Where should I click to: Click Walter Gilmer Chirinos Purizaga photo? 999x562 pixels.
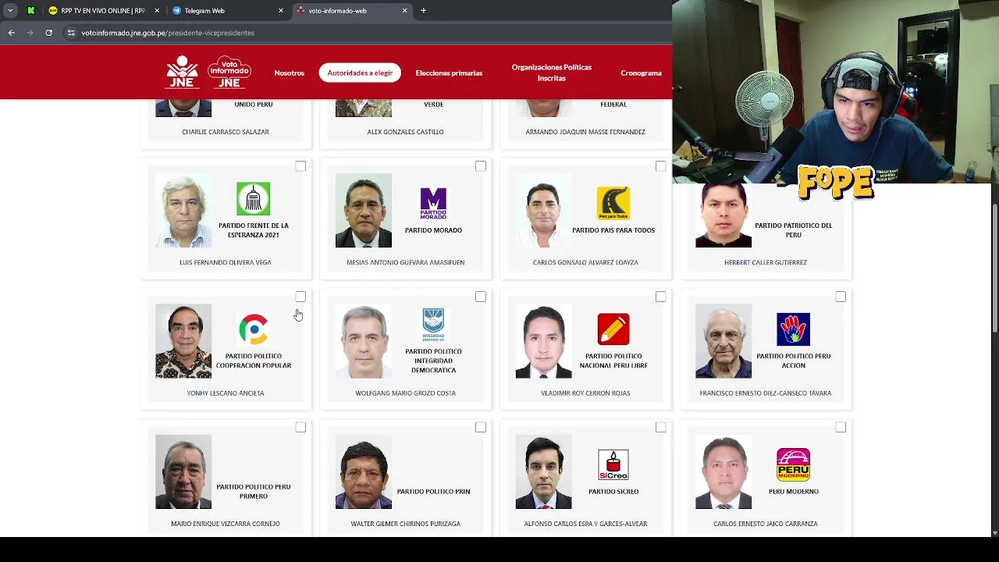pos(364,471)
